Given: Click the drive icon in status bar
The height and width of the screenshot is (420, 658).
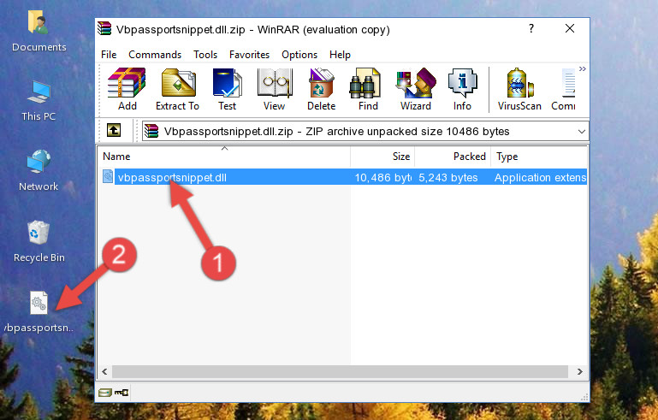Looking at the screenshot, I should point(105,393).
